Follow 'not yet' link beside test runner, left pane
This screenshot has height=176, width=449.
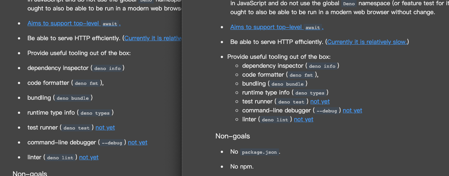[x=105, y=128]
